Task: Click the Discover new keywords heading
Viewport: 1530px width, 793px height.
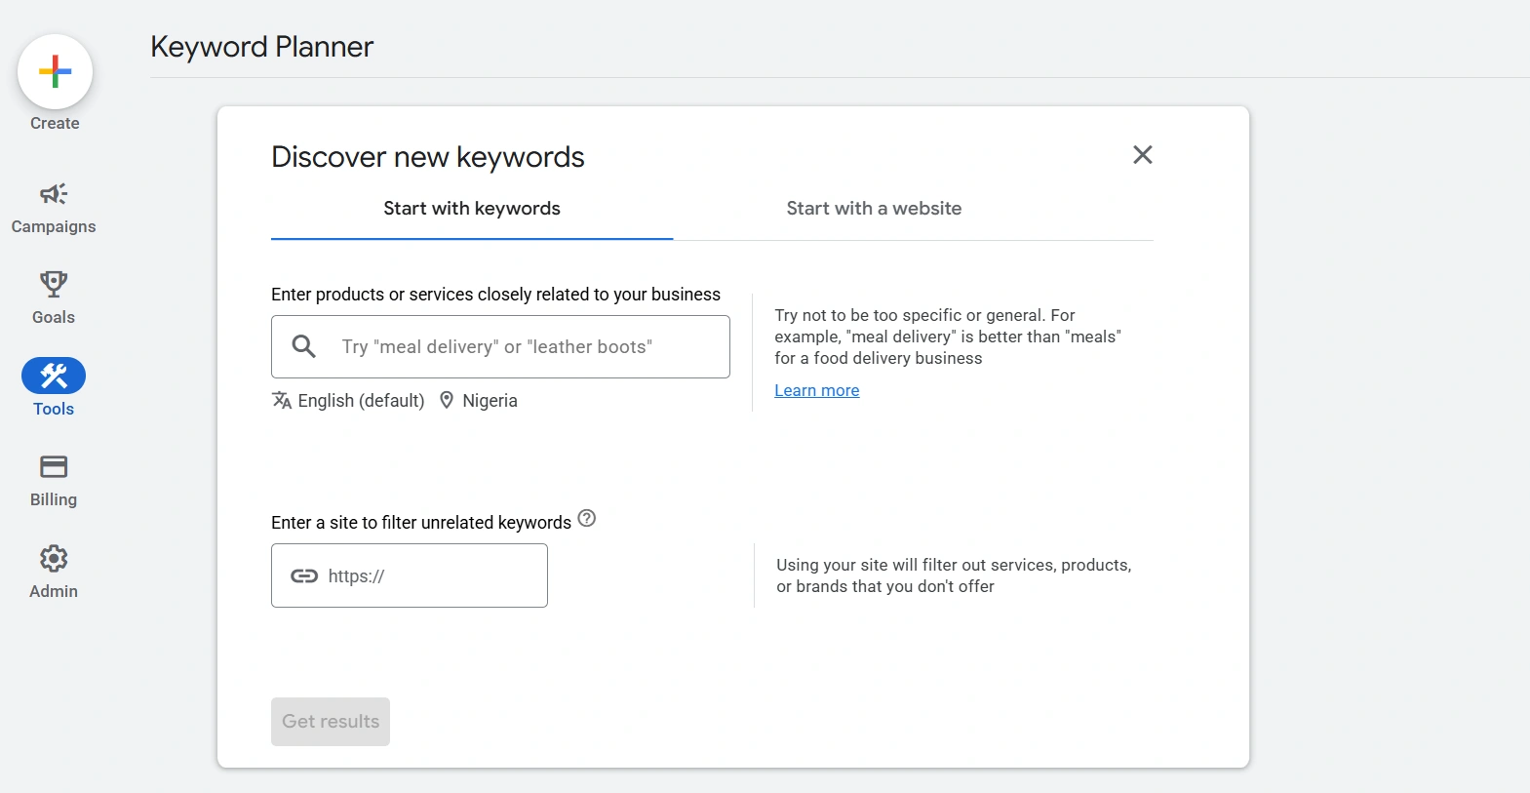Action: (428, 157)
